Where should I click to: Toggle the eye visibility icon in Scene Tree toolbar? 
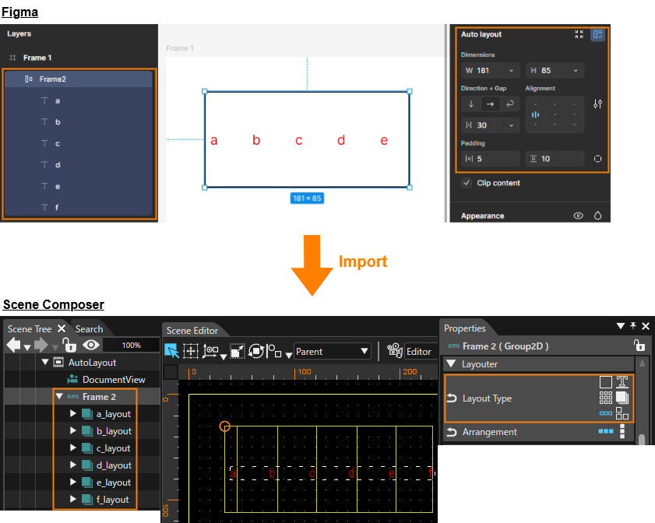[x=91, y=346]
